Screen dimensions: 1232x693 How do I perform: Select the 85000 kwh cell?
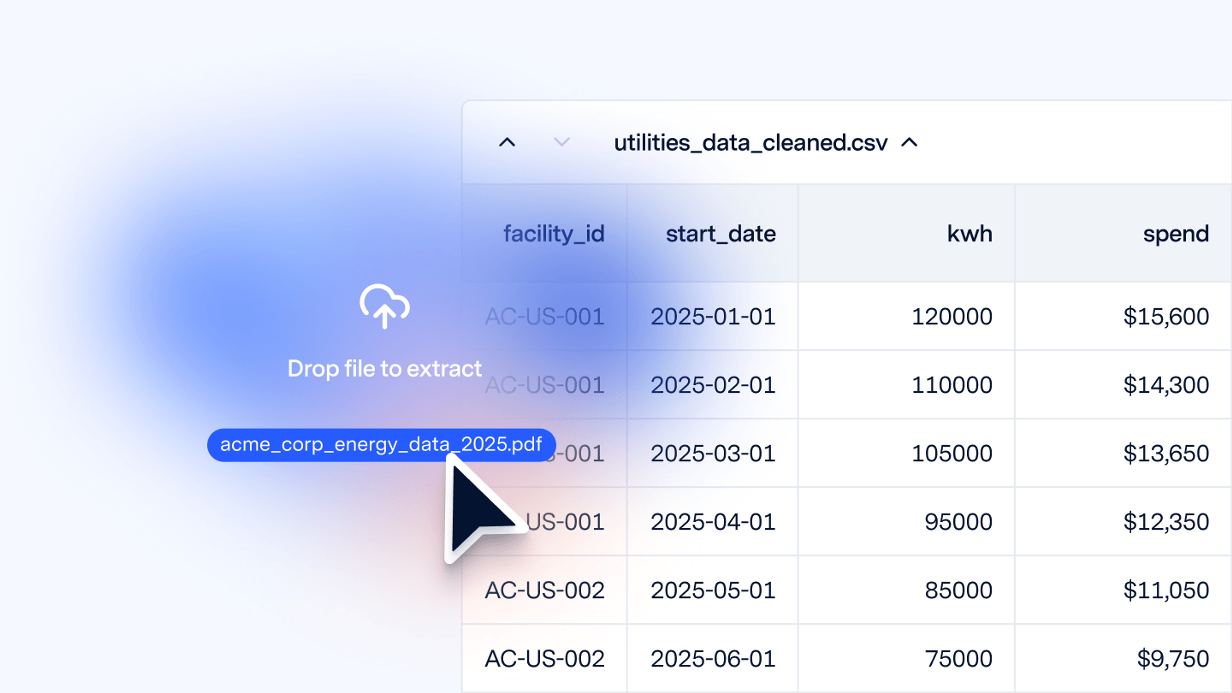click(906, 590)
